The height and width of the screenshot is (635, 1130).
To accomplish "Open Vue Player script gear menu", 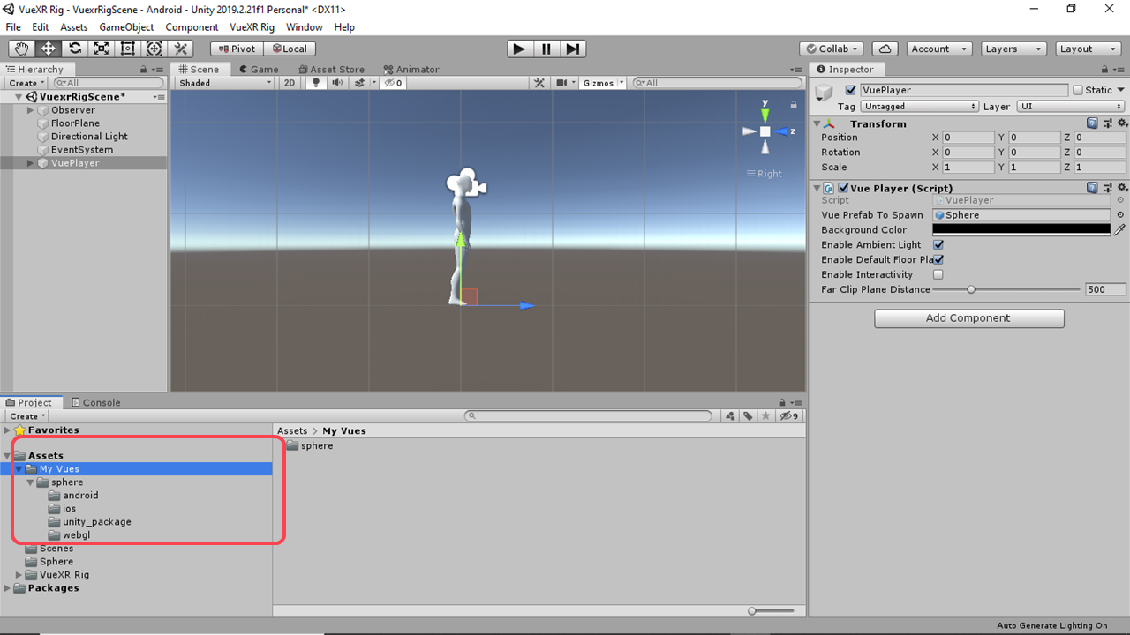I will [1122, 188].
